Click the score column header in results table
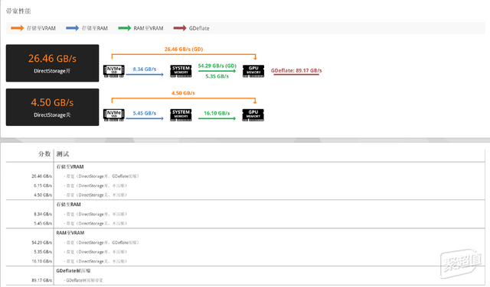Viewport: 490px width, 287px height. pyautogui.click(x=44, y=154)
